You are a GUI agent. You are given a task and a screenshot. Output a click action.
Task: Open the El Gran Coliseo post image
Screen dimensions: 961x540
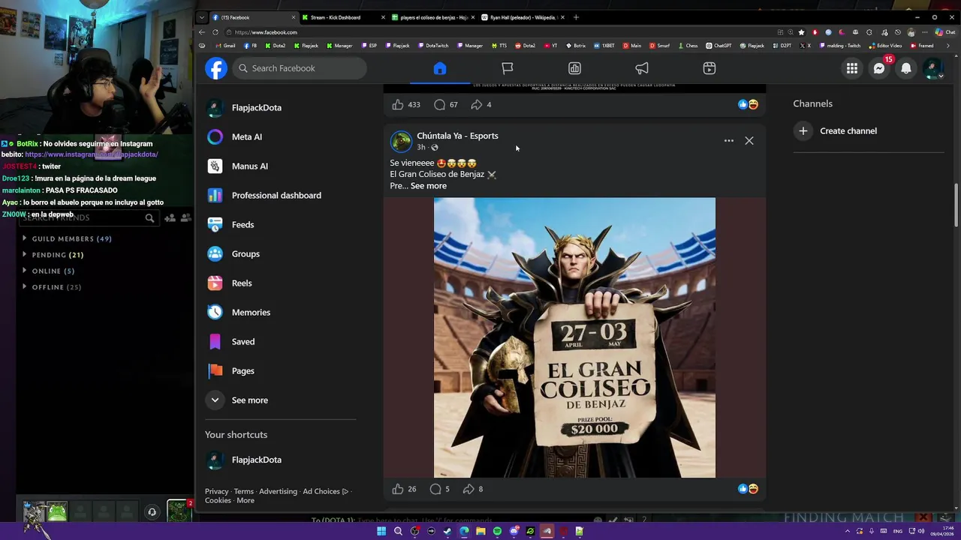point(574,337)
